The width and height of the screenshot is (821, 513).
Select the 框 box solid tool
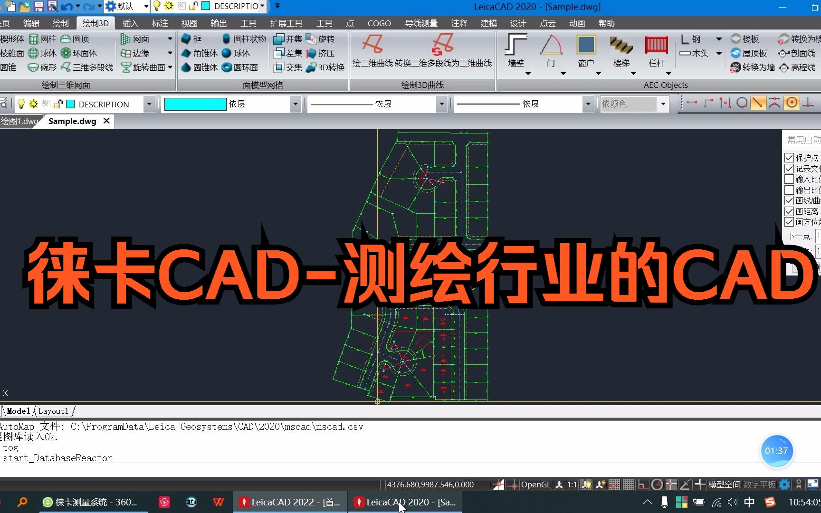[192, 39]
